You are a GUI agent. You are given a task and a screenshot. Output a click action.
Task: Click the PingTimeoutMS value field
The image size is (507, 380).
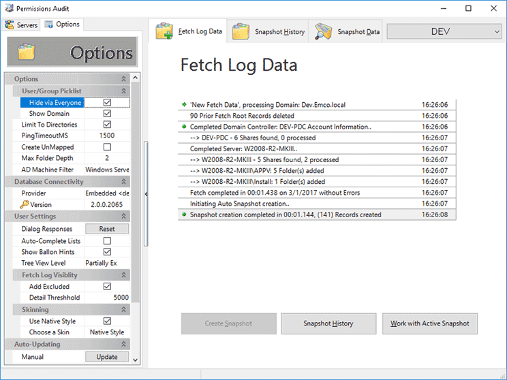point(107,136)
